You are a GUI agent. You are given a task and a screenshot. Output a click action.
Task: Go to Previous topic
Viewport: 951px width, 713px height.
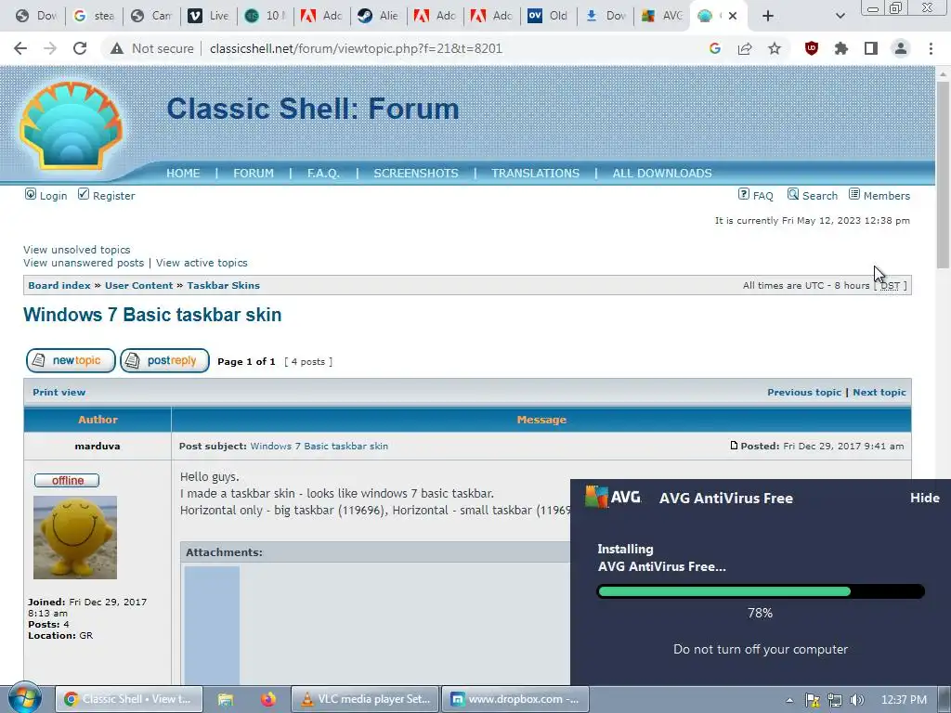(x=804, y=393)
